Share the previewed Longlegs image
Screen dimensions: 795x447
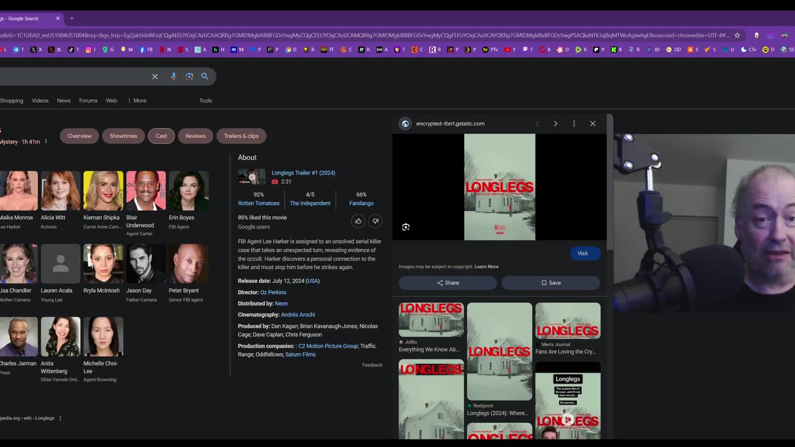tap(448, 283)
